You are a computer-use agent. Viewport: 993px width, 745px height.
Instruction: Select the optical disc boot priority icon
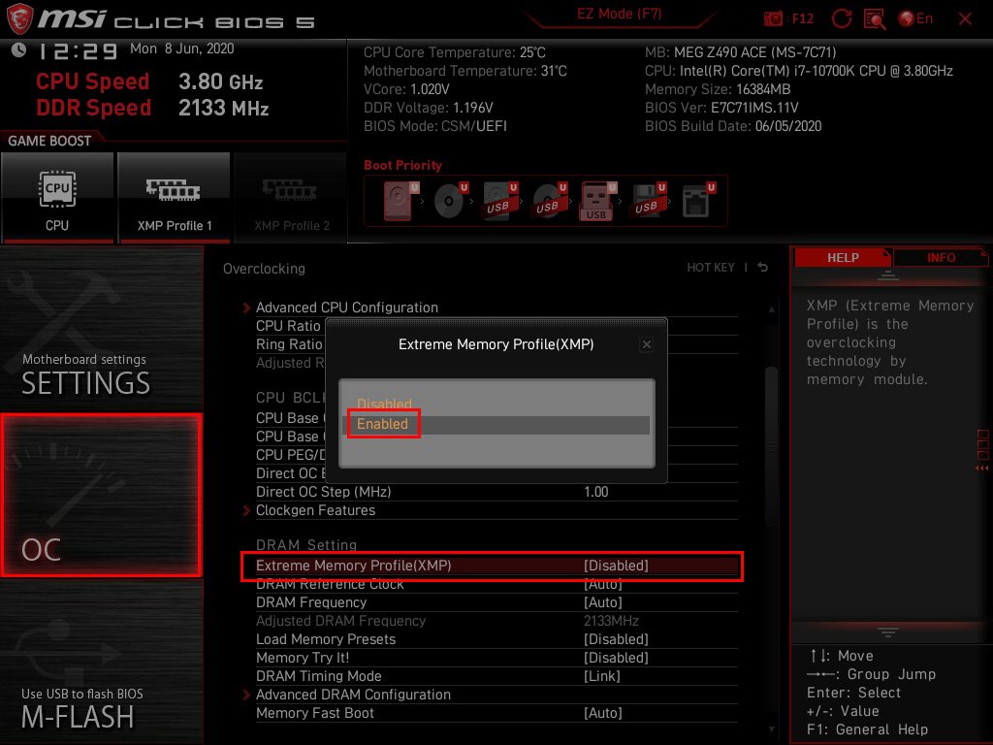(x=451, y=201)
